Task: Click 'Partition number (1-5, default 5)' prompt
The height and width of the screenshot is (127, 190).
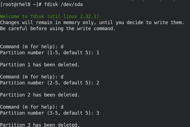Action: 47,53
